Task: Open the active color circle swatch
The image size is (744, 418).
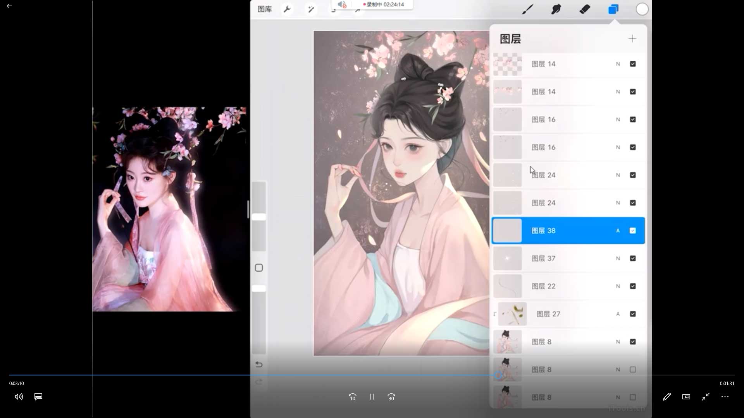Action: [642, 9]
